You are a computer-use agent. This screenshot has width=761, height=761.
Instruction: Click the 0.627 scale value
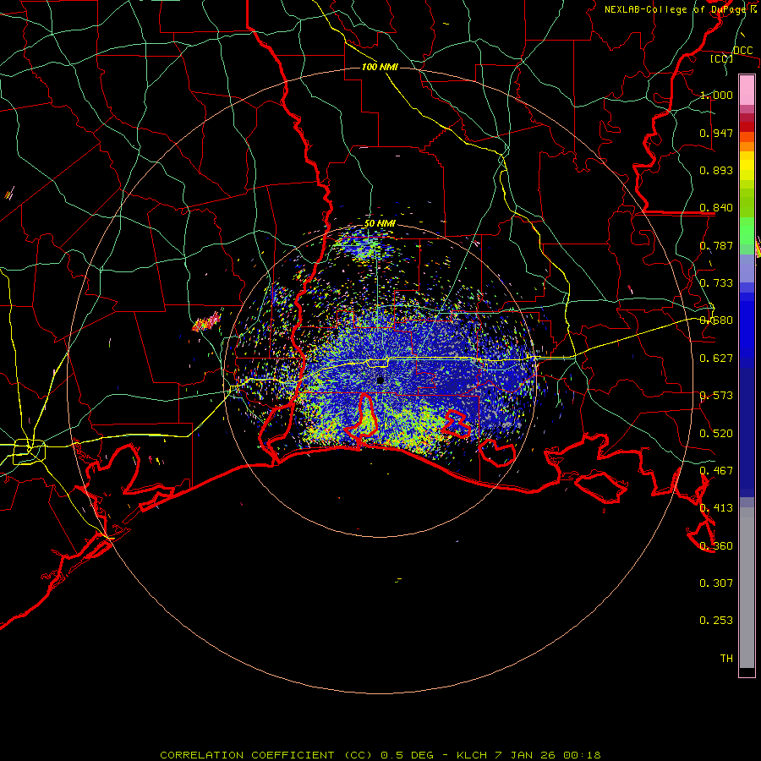(716, 359)
